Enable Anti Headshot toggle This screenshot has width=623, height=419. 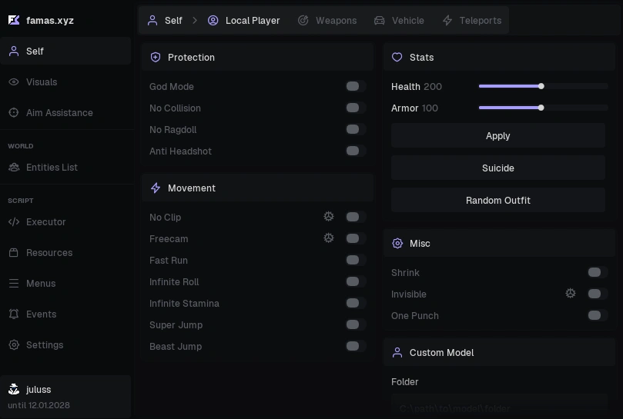pyautogui.click(x=356, y=151)
